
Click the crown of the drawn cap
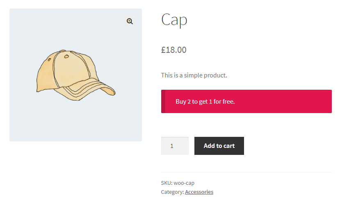click(62, 66)
